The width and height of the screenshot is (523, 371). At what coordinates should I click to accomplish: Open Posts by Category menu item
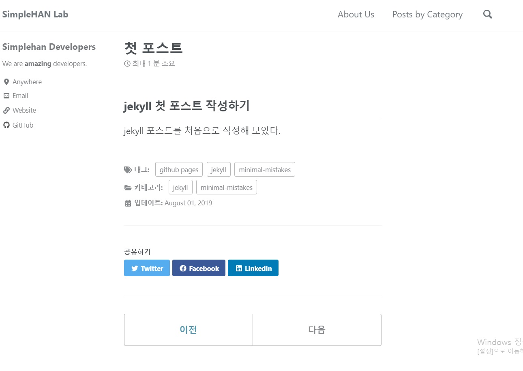(427, 15)
